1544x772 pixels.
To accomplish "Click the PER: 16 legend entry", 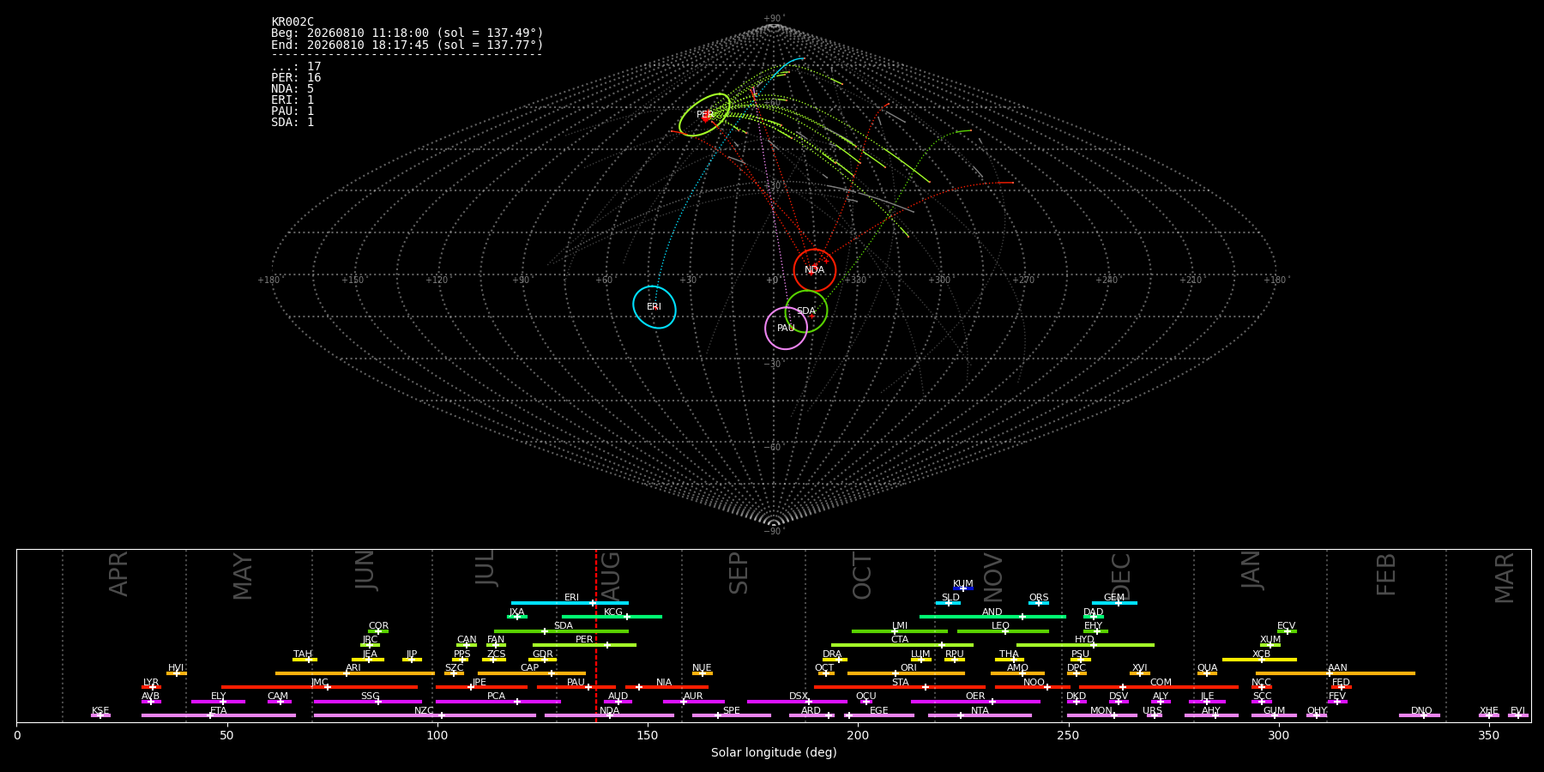I will [296, 77].
